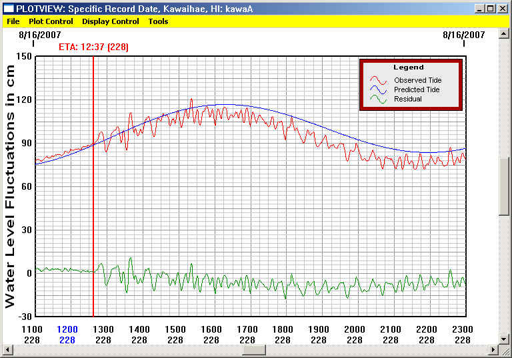This screenshot has width=512, height=358.
Task: Click the green Residual legend swatch
Action: coord(379,99)
